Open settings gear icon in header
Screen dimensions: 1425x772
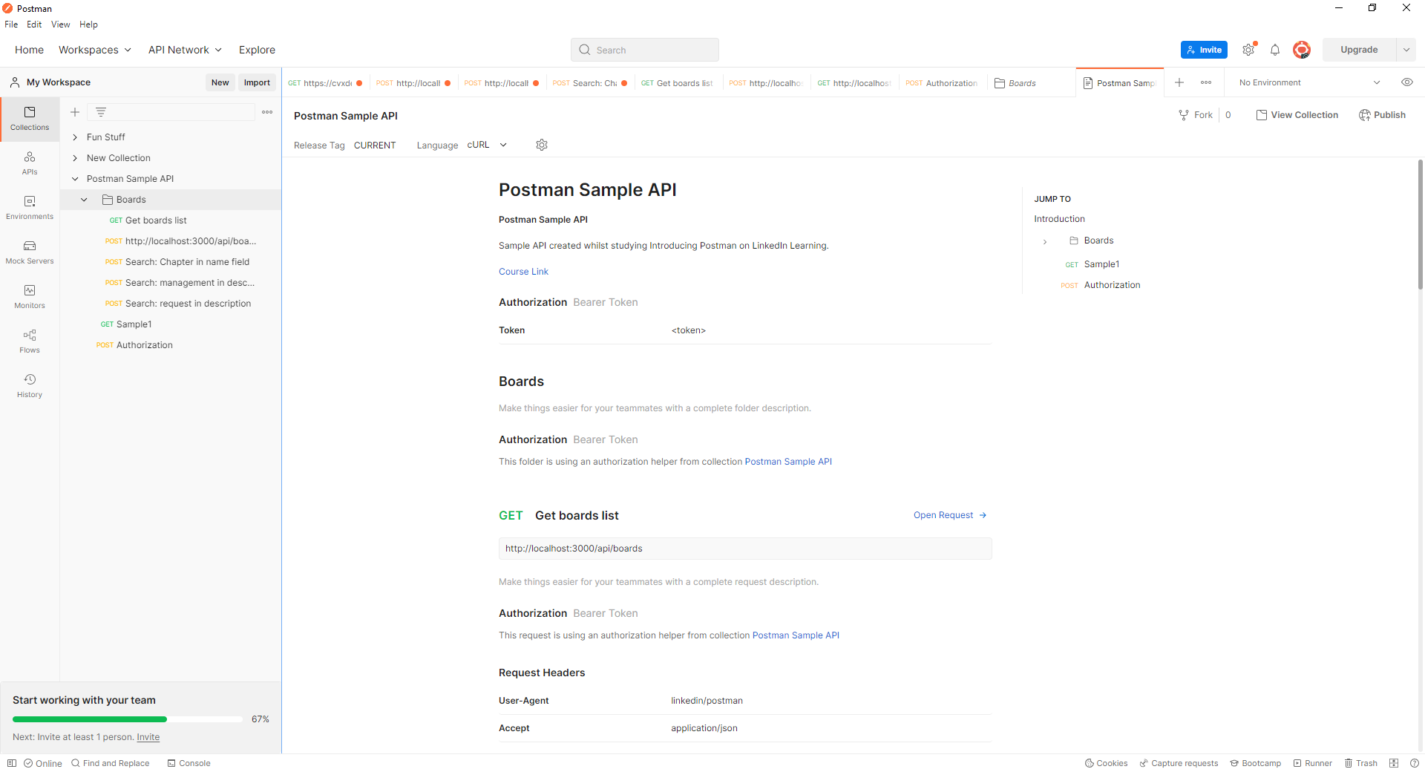(x=1249, y=50)
